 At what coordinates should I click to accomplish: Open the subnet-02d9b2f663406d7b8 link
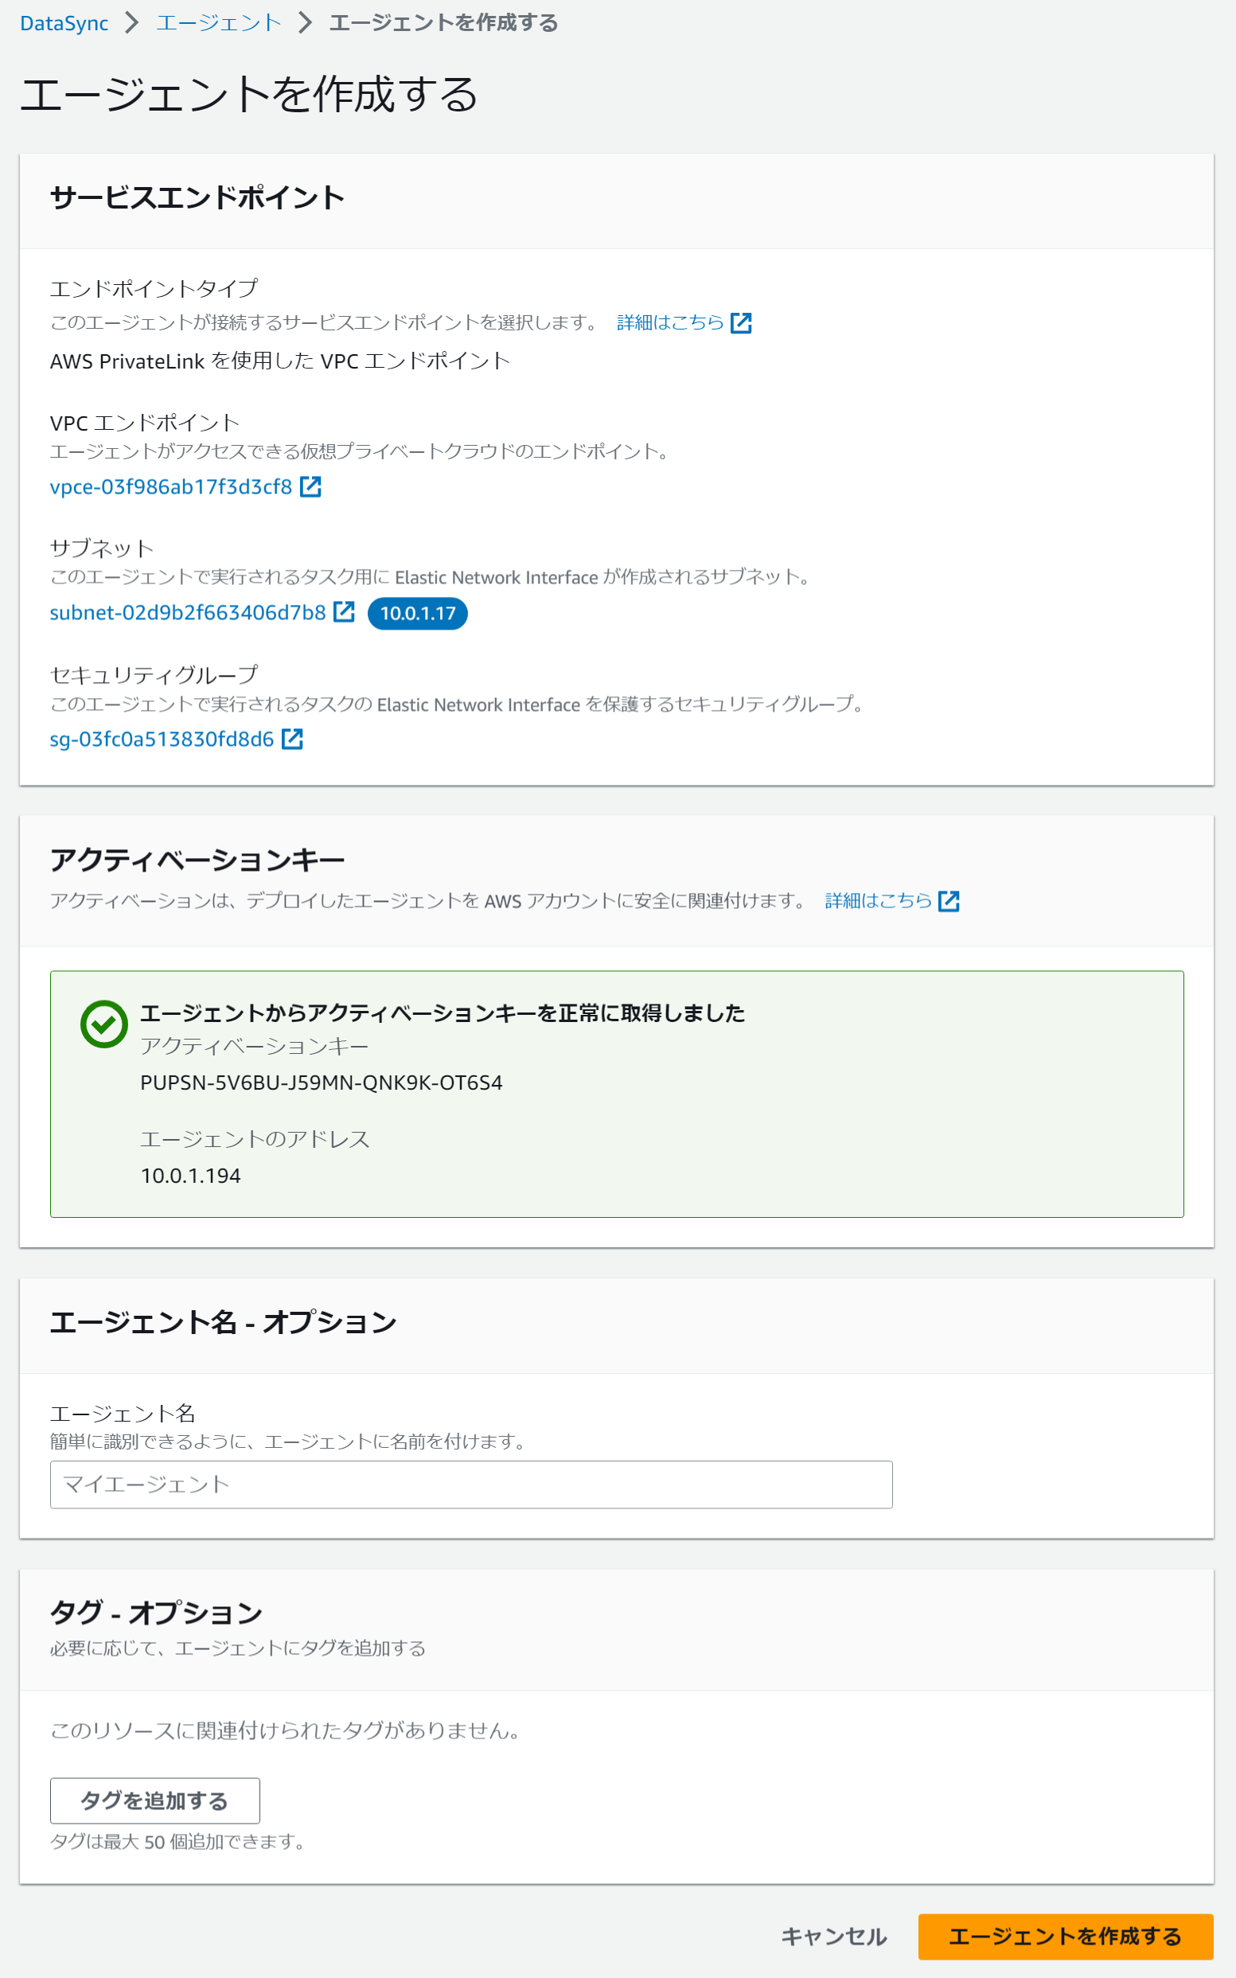pos(188,613)
